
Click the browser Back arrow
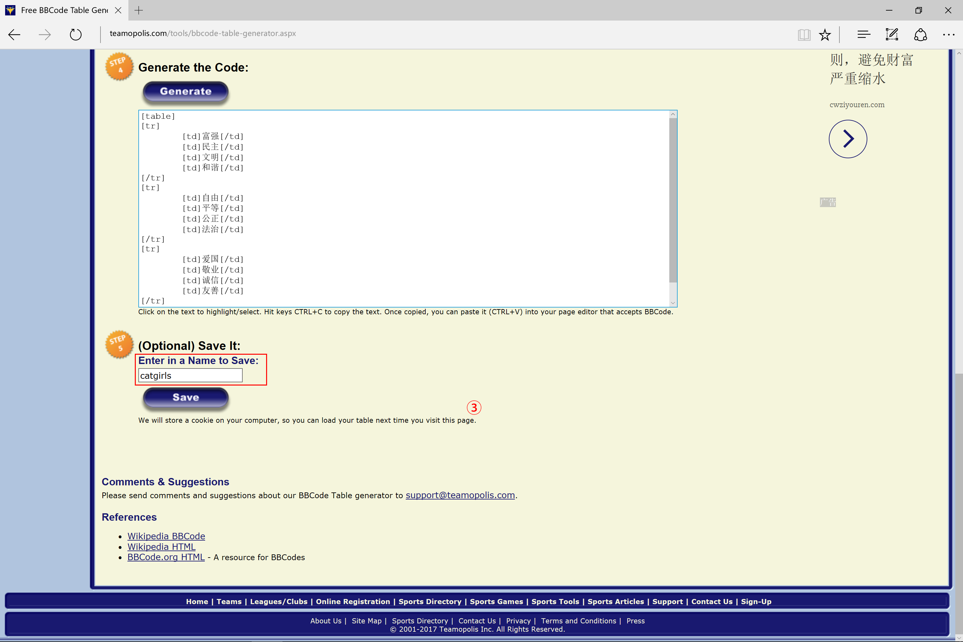14,34
